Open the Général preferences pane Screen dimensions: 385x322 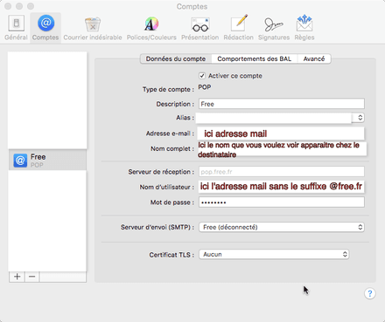point(16,28)
